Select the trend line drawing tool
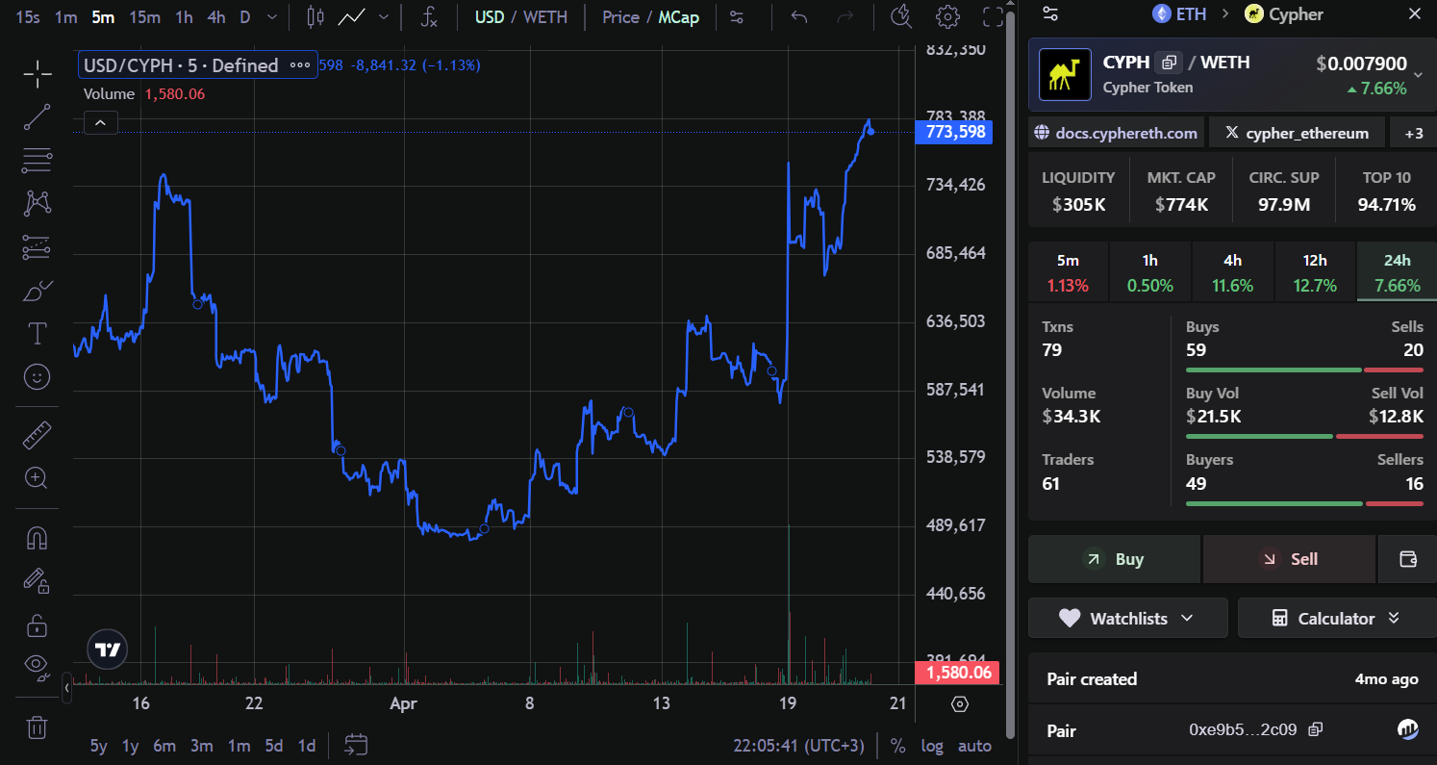Screen dimensions: 1437x765 [38, 116]
